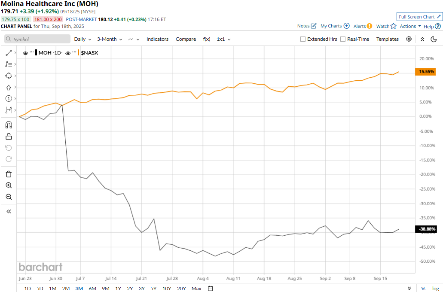Open the Compare symbols menu
Viewport: 443px width, 292px height.
coord(186,39)
